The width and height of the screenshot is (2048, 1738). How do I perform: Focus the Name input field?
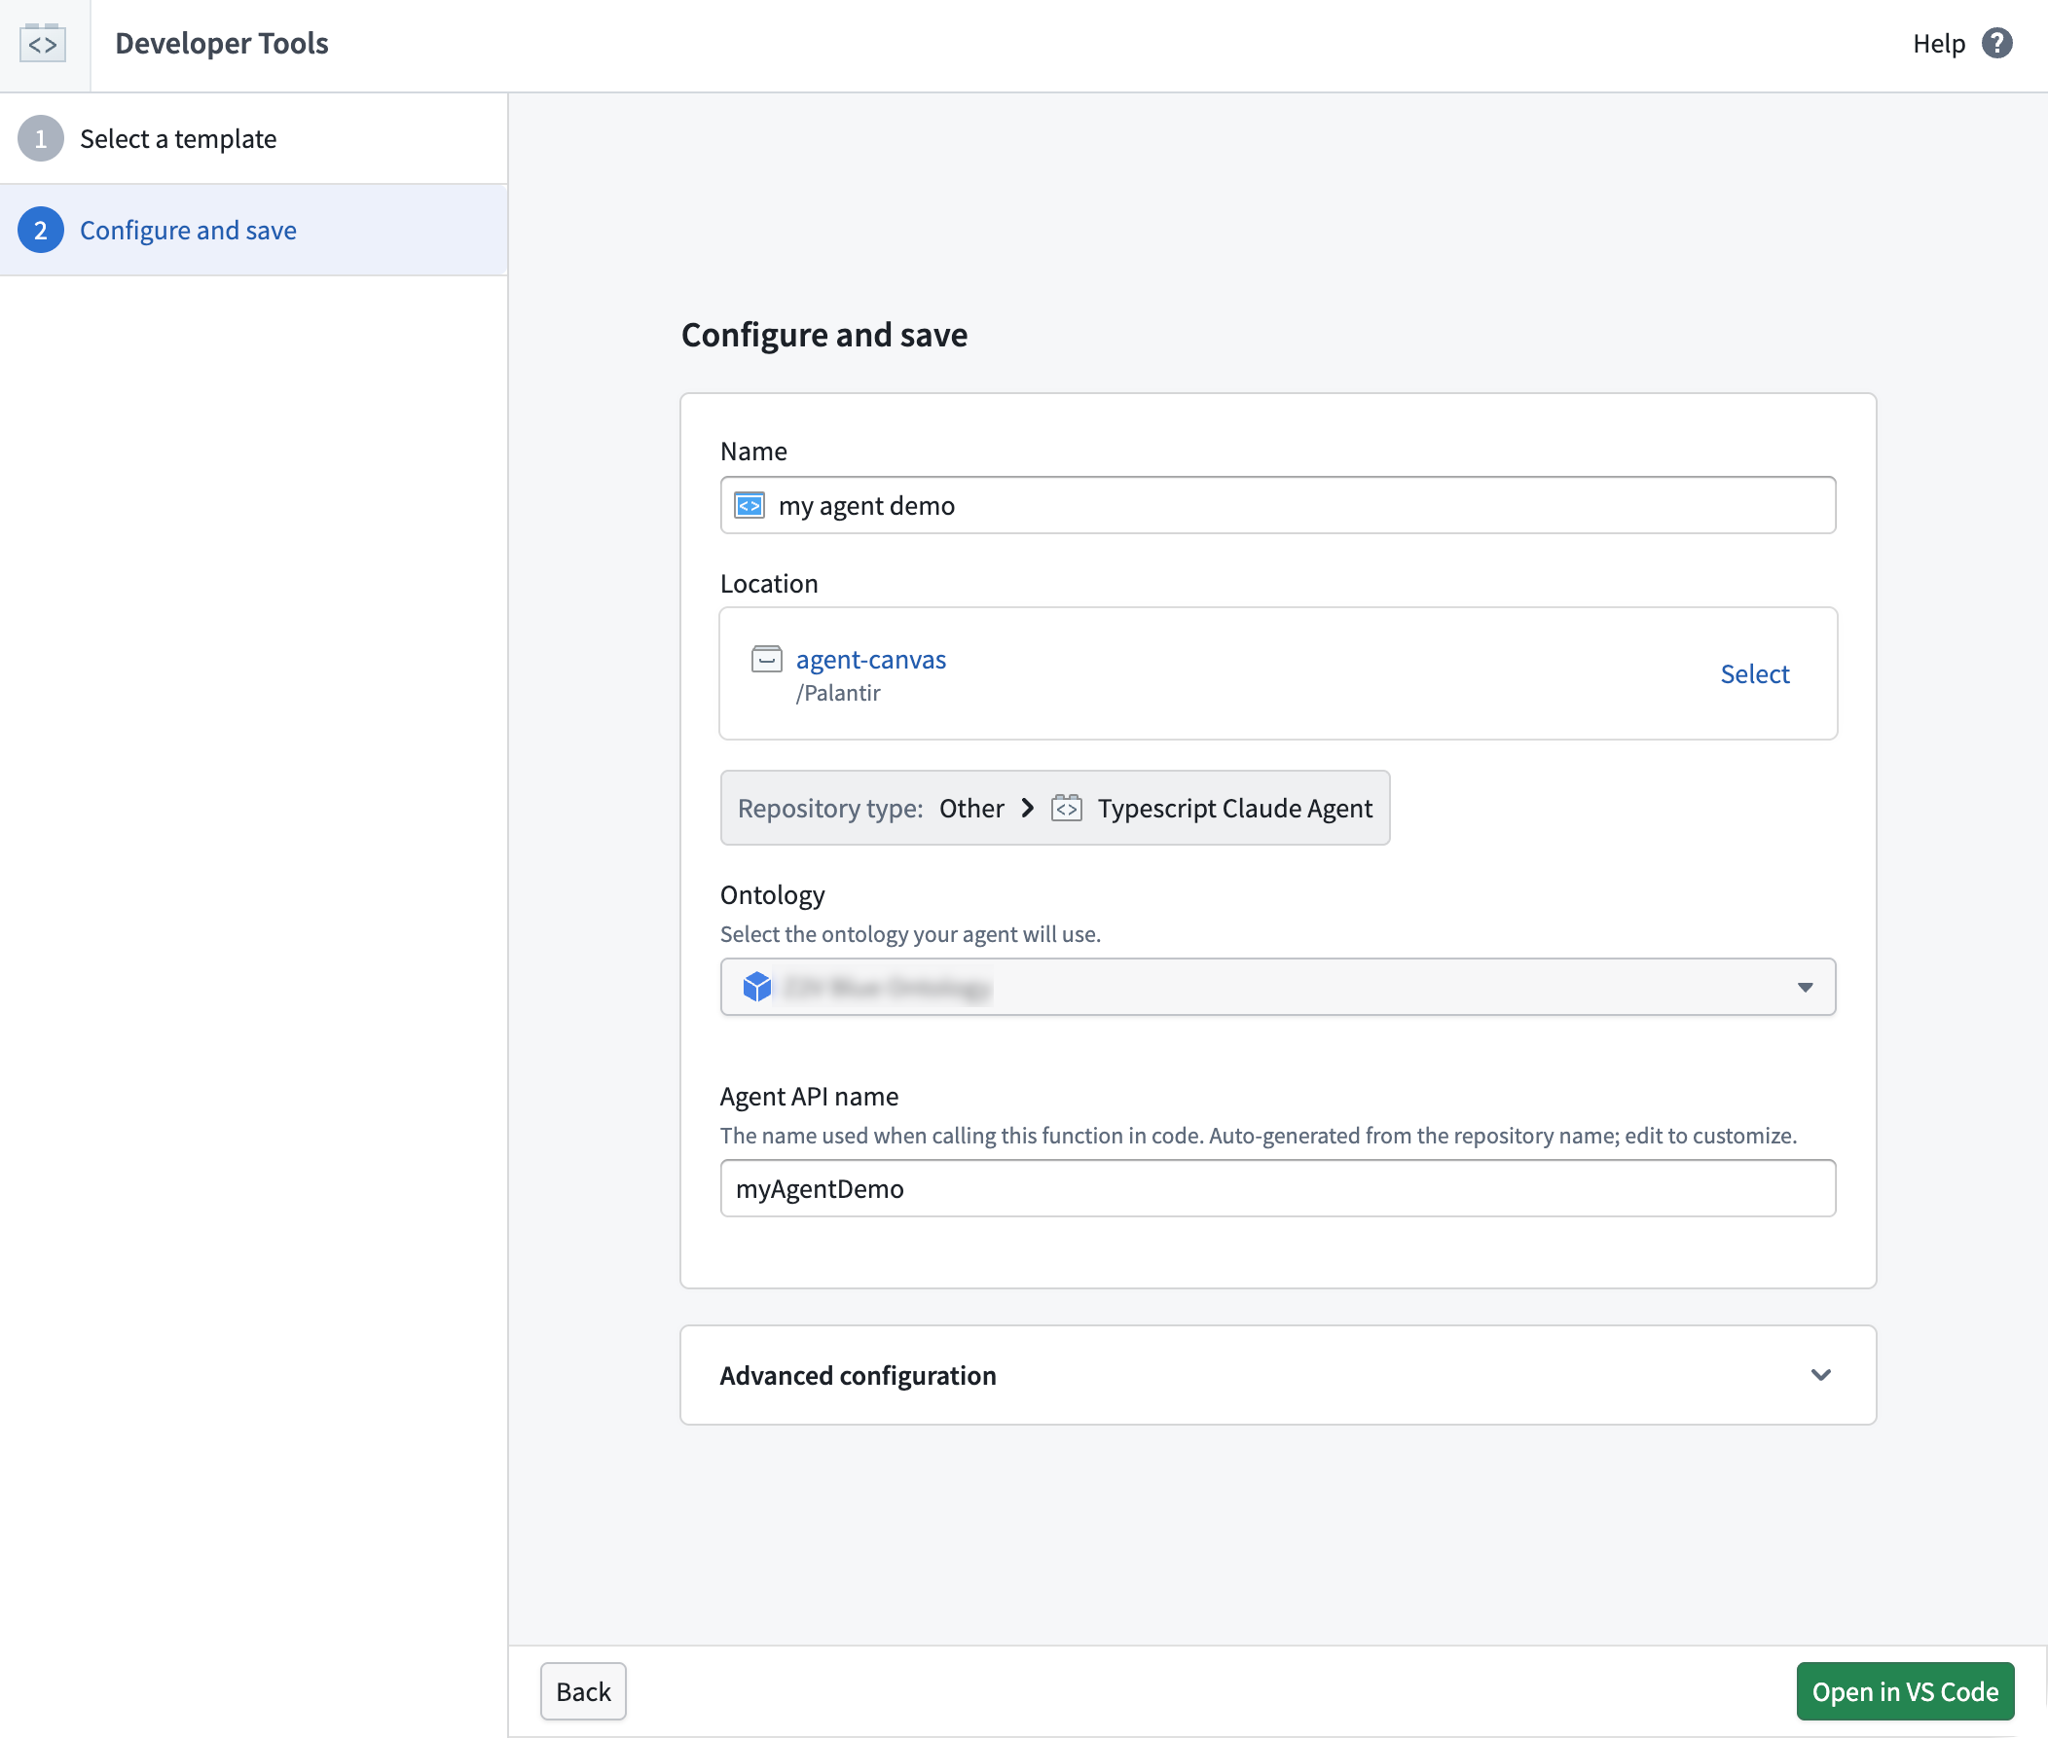[x=1277, y=505]
